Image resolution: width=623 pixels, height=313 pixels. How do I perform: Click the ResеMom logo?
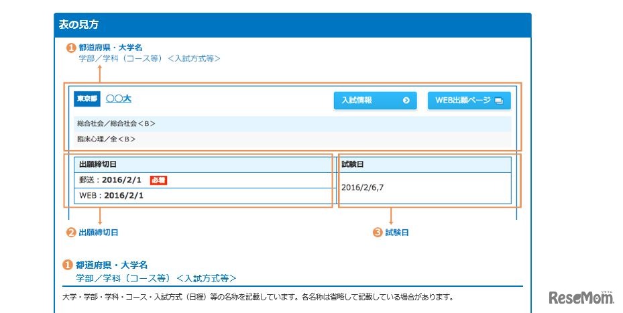pos(581,298)
